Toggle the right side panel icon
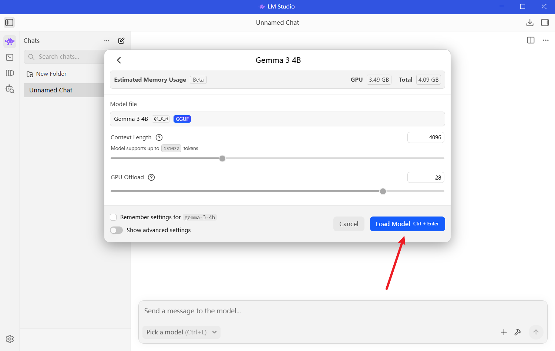The width and height of the screenshot is (555, 351). (545, 23)
